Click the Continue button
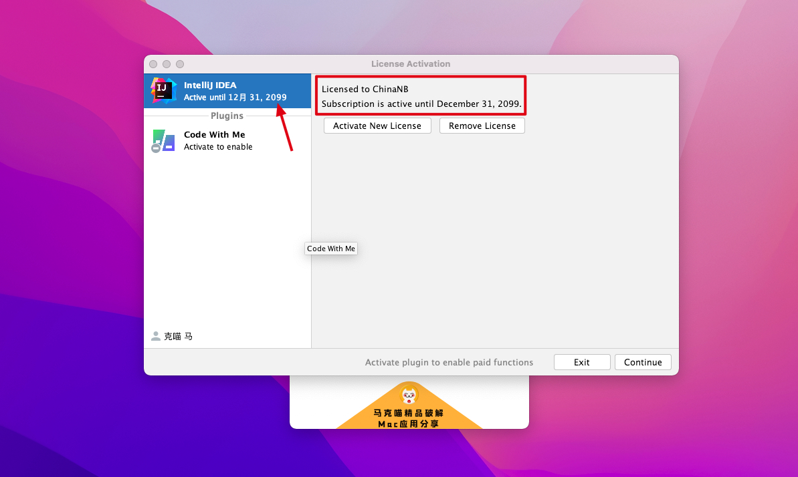Screen dimensions: 798x477 point(643,362)
